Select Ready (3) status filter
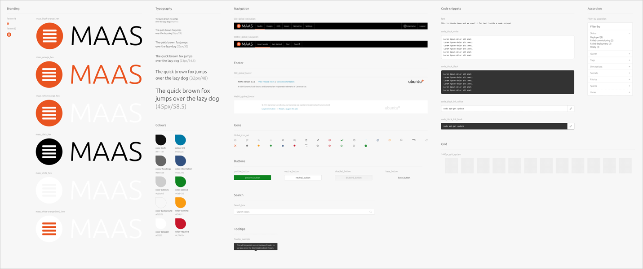The width and height of the screenshot is (643, 269). [x=594, y=47]
